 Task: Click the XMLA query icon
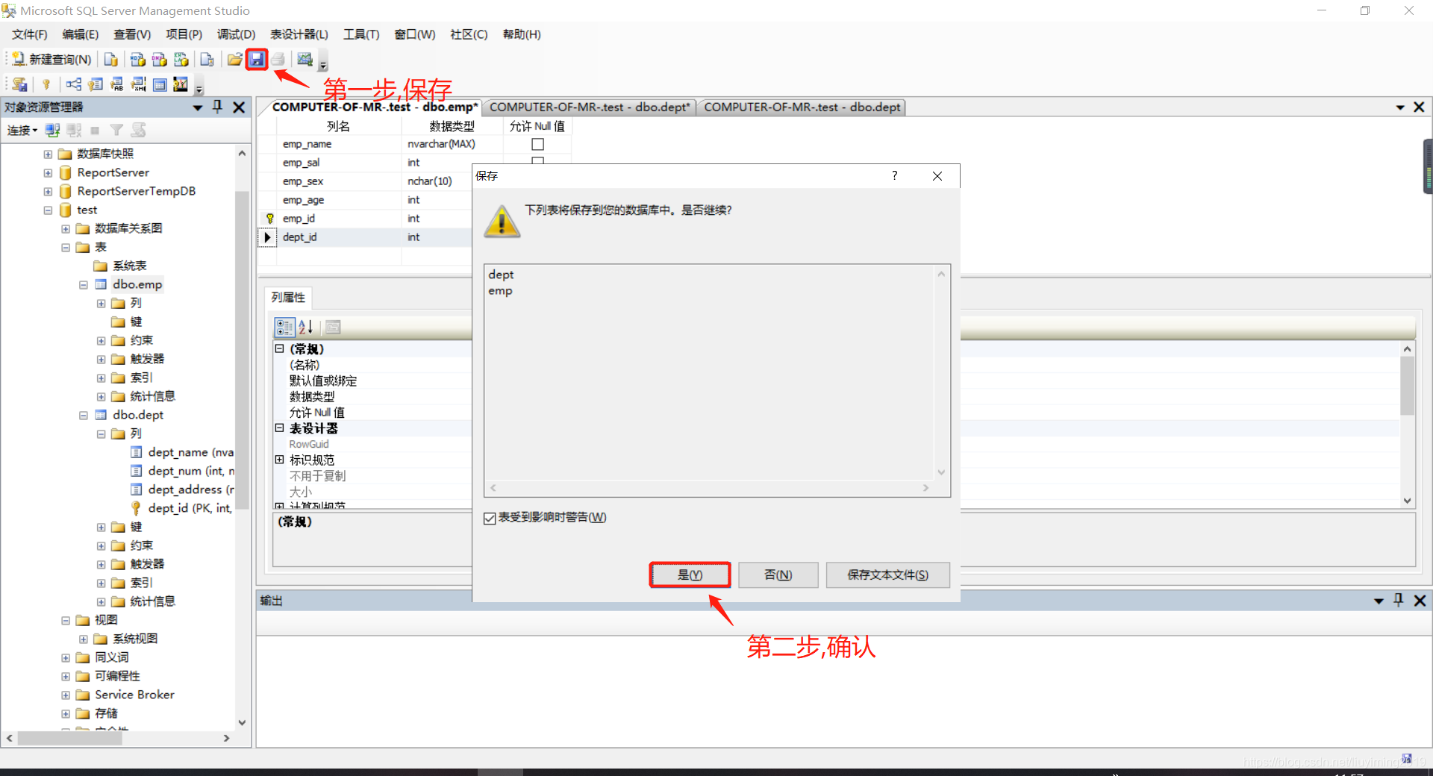(x=181, y=60)
